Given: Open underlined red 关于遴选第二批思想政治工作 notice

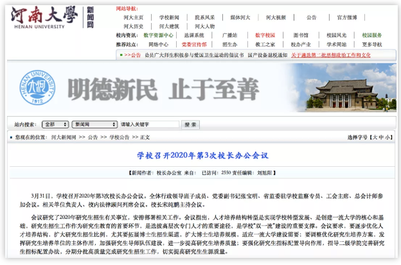Looking at the screenshot, I should (x=331, y=55).
